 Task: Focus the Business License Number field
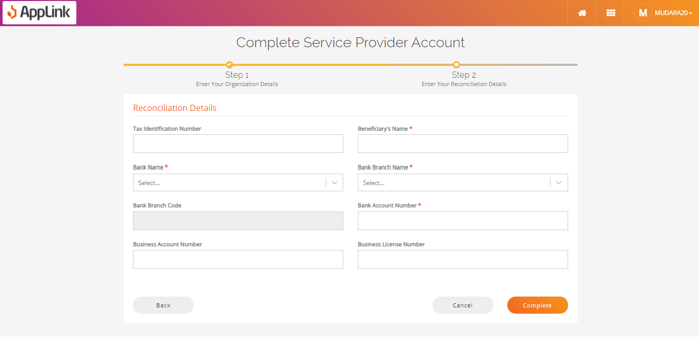pyautogui.click(x=463, y=259)
